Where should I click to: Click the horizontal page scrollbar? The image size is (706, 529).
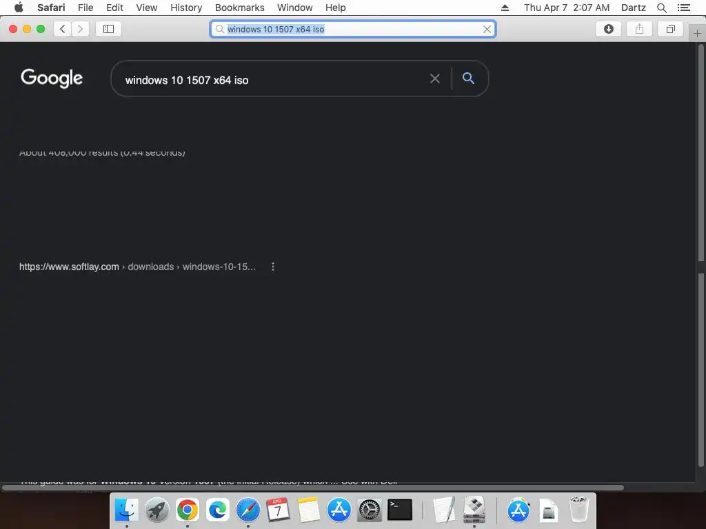pyautogui.click(x=313, y=488)
